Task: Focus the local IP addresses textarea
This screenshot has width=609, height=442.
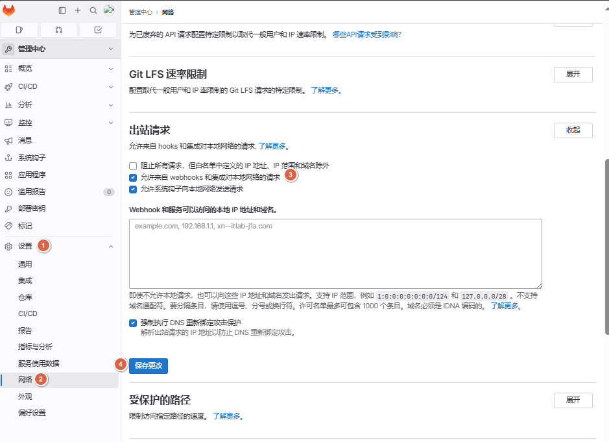Action: (x=335, y=254)
